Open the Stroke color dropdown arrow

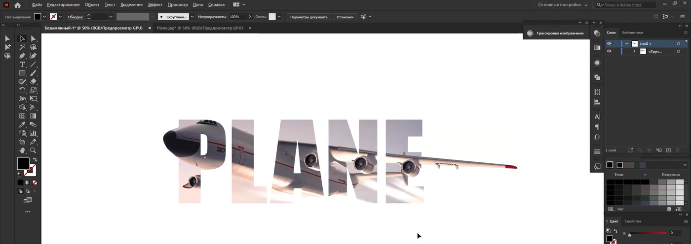(60, 17)
